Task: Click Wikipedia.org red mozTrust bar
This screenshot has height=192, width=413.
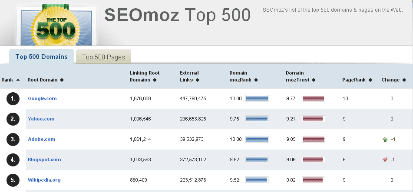Action: coord(313,180)
